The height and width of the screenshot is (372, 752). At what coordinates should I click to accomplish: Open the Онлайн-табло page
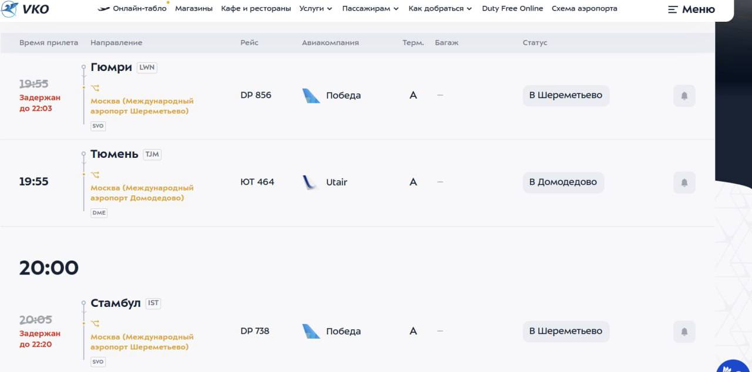point(133,9)
